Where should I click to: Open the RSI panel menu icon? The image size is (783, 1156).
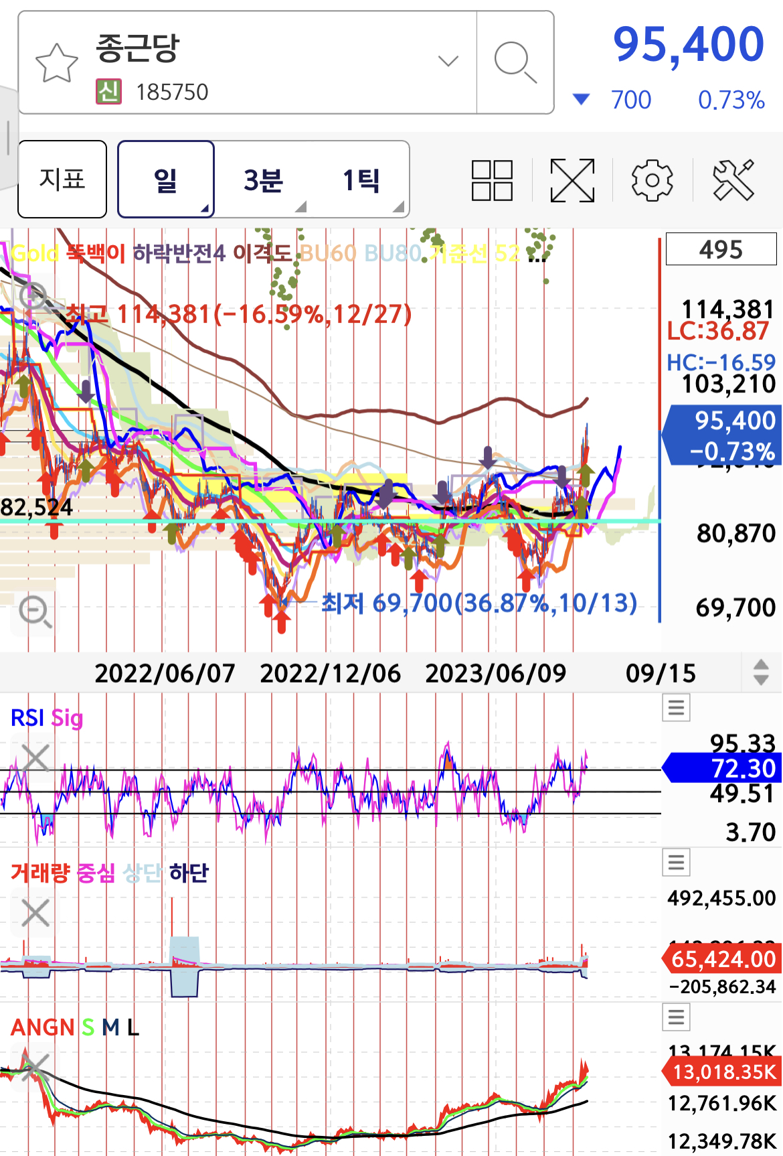[676, 707]
